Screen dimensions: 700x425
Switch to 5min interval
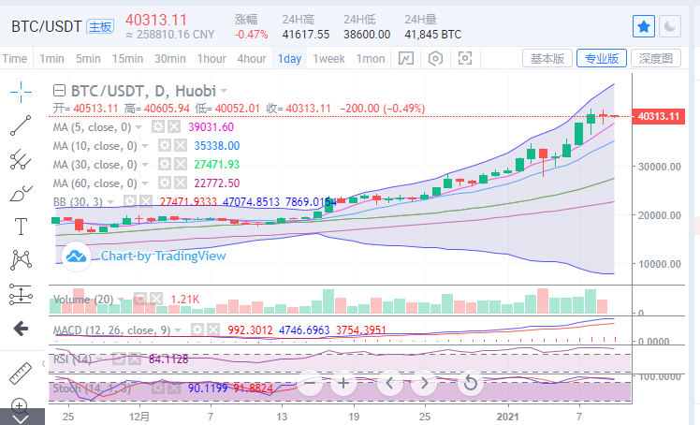[88, 58]
